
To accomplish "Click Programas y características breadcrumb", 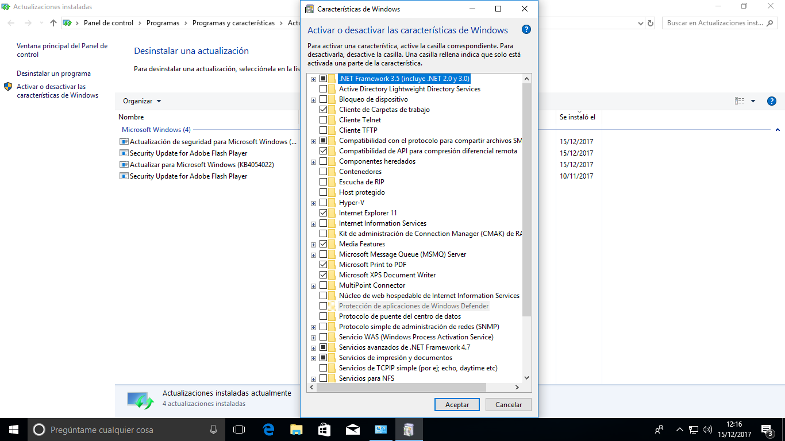I will pos(233,23).
